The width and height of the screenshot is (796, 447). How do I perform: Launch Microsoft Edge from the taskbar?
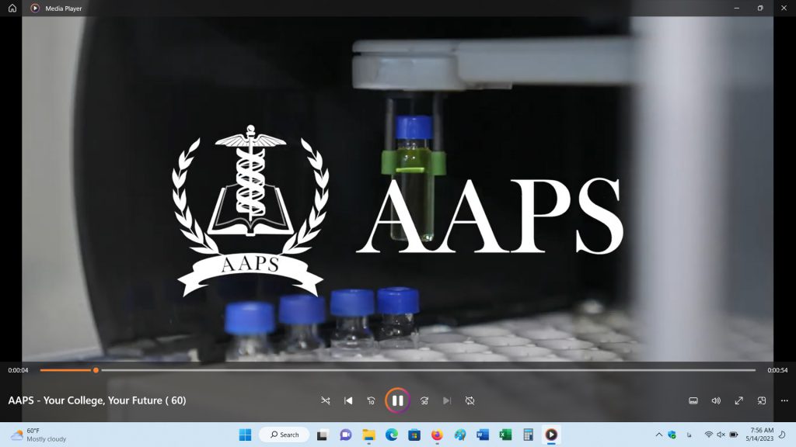392,435
